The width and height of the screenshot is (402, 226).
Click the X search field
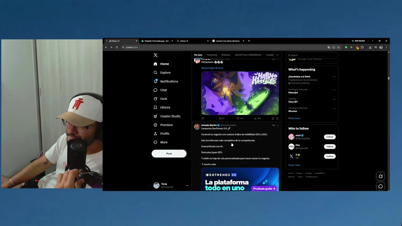(x=312, y=55)
